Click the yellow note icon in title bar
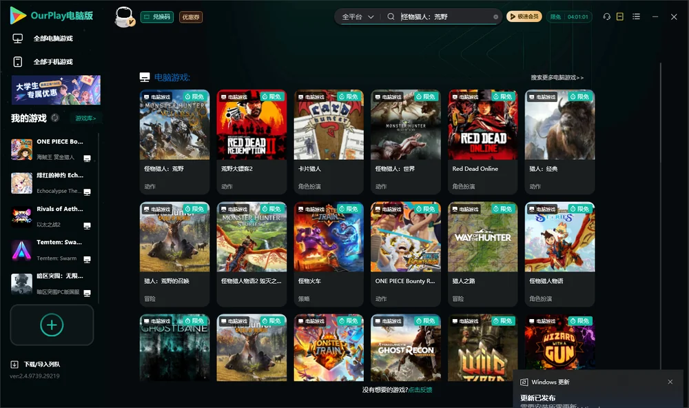 620,17
